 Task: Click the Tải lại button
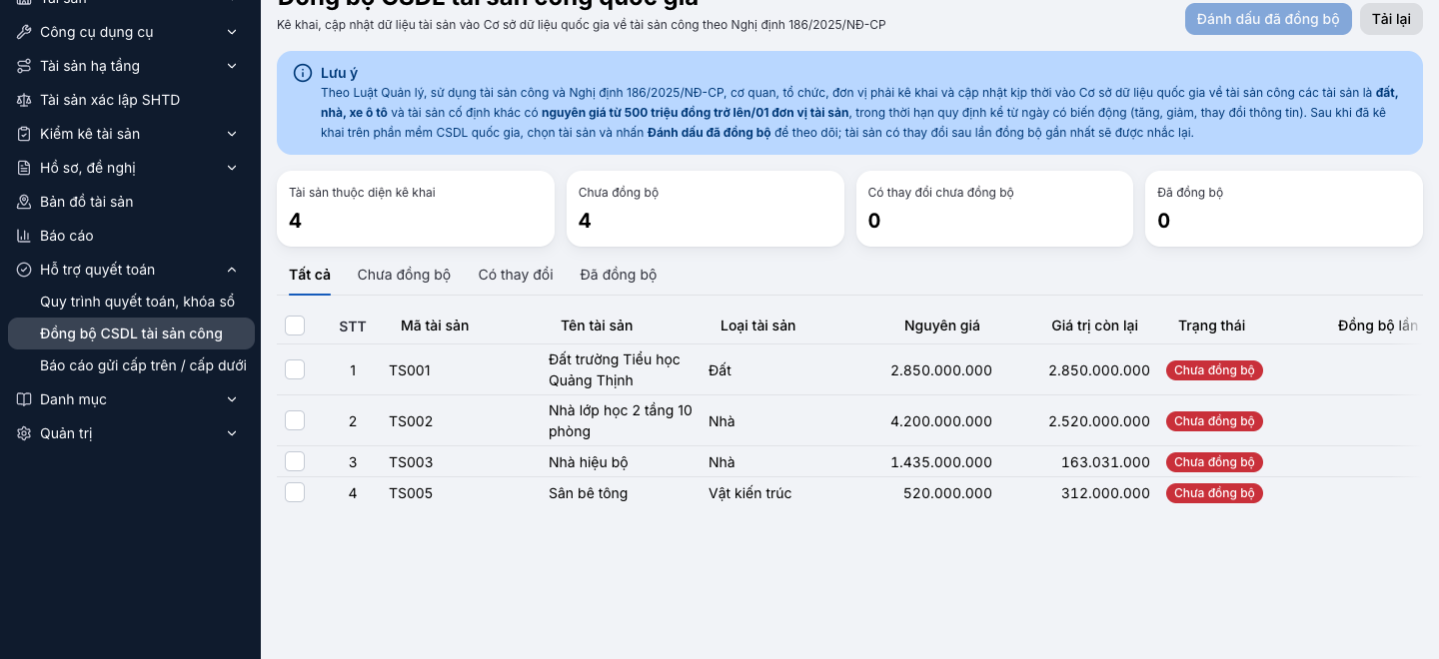[x=1391, y=19]
